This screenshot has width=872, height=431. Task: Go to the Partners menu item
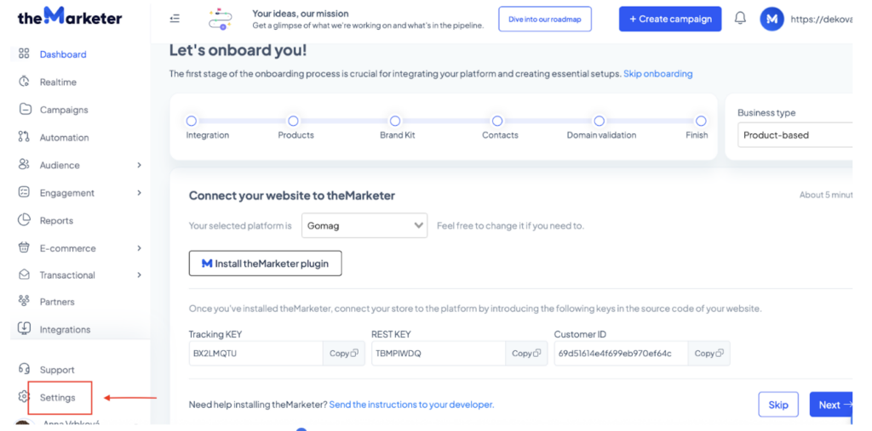pos(57,302)
